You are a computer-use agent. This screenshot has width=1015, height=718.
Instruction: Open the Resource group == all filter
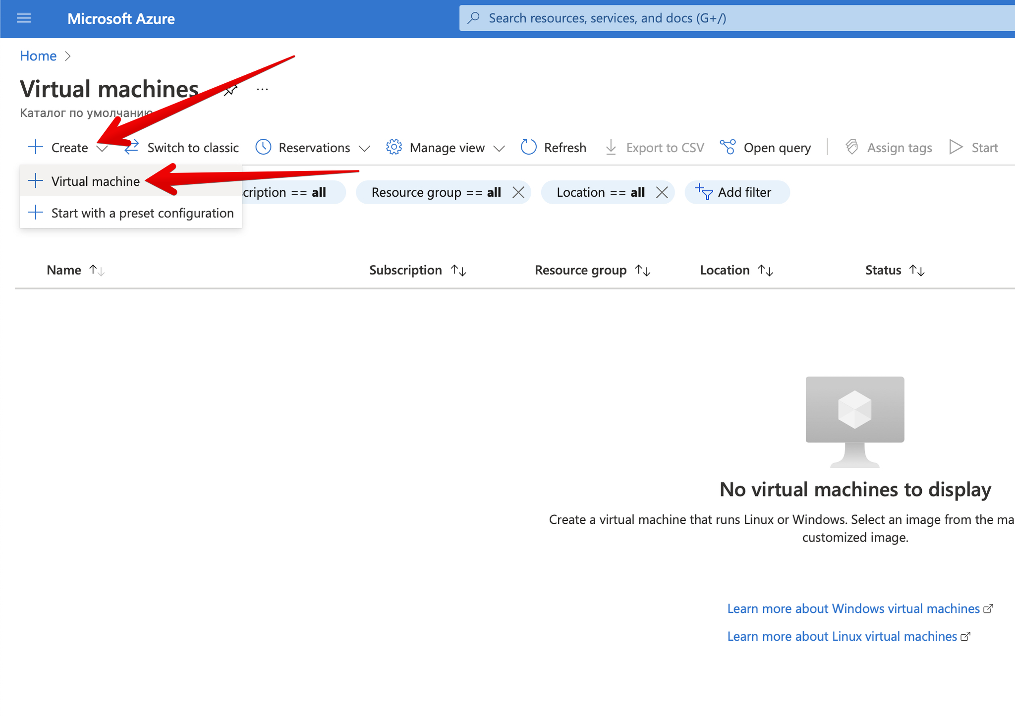click(436, 192)
